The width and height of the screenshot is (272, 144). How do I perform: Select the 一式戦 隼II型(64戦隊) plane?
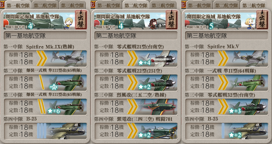pos(227,83)
